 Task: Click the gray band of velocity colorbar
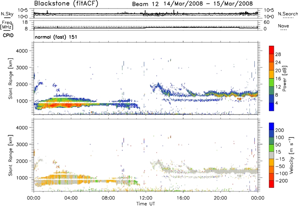tap(272, 155)
